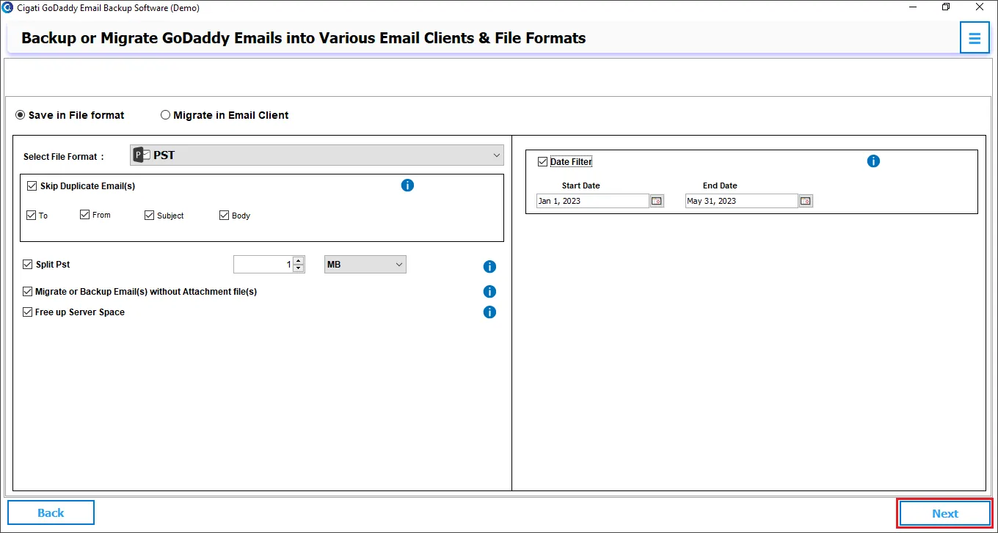The height and width of the screenshot is (533, 998).
Task: View info for Migrate without Attachment option
Action: point(489,292)
